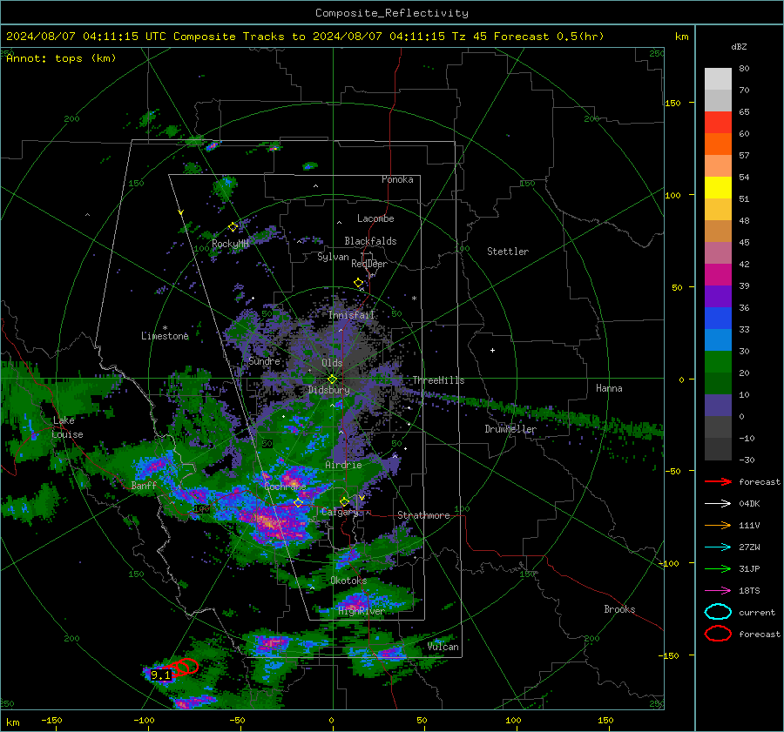The width and height of the screenshot is (784, 732).
Task: Click the yellow diamond marker near Cochrane
Action: click(x=299, y=503)
